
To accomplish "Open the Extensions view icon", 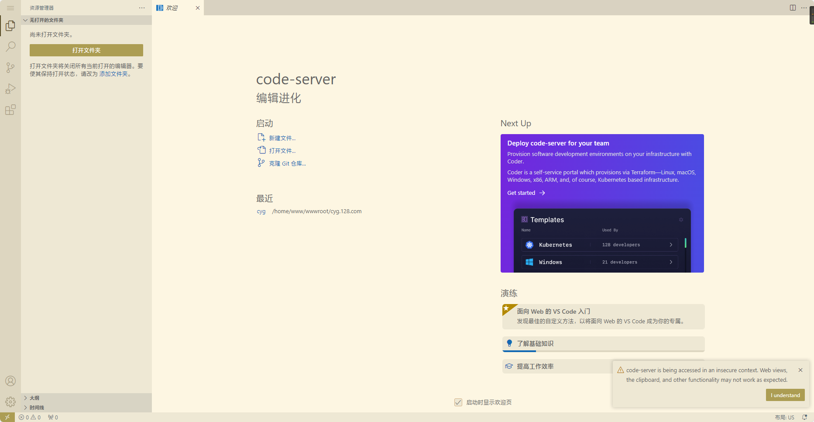I will 10,110.
